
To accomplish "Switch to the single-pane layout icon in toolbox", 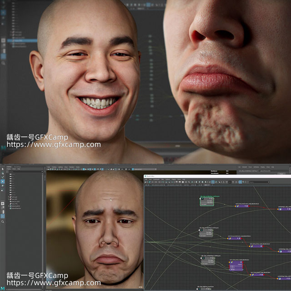I will point(3,203).
